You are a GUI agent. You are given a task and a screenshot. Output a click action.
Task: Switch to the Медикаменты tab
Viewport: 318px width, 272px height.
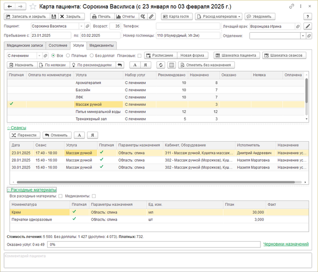tap(101, 45)
